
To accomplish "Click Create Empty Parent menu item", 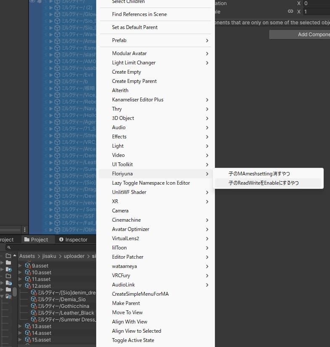I will coord(134,81).
